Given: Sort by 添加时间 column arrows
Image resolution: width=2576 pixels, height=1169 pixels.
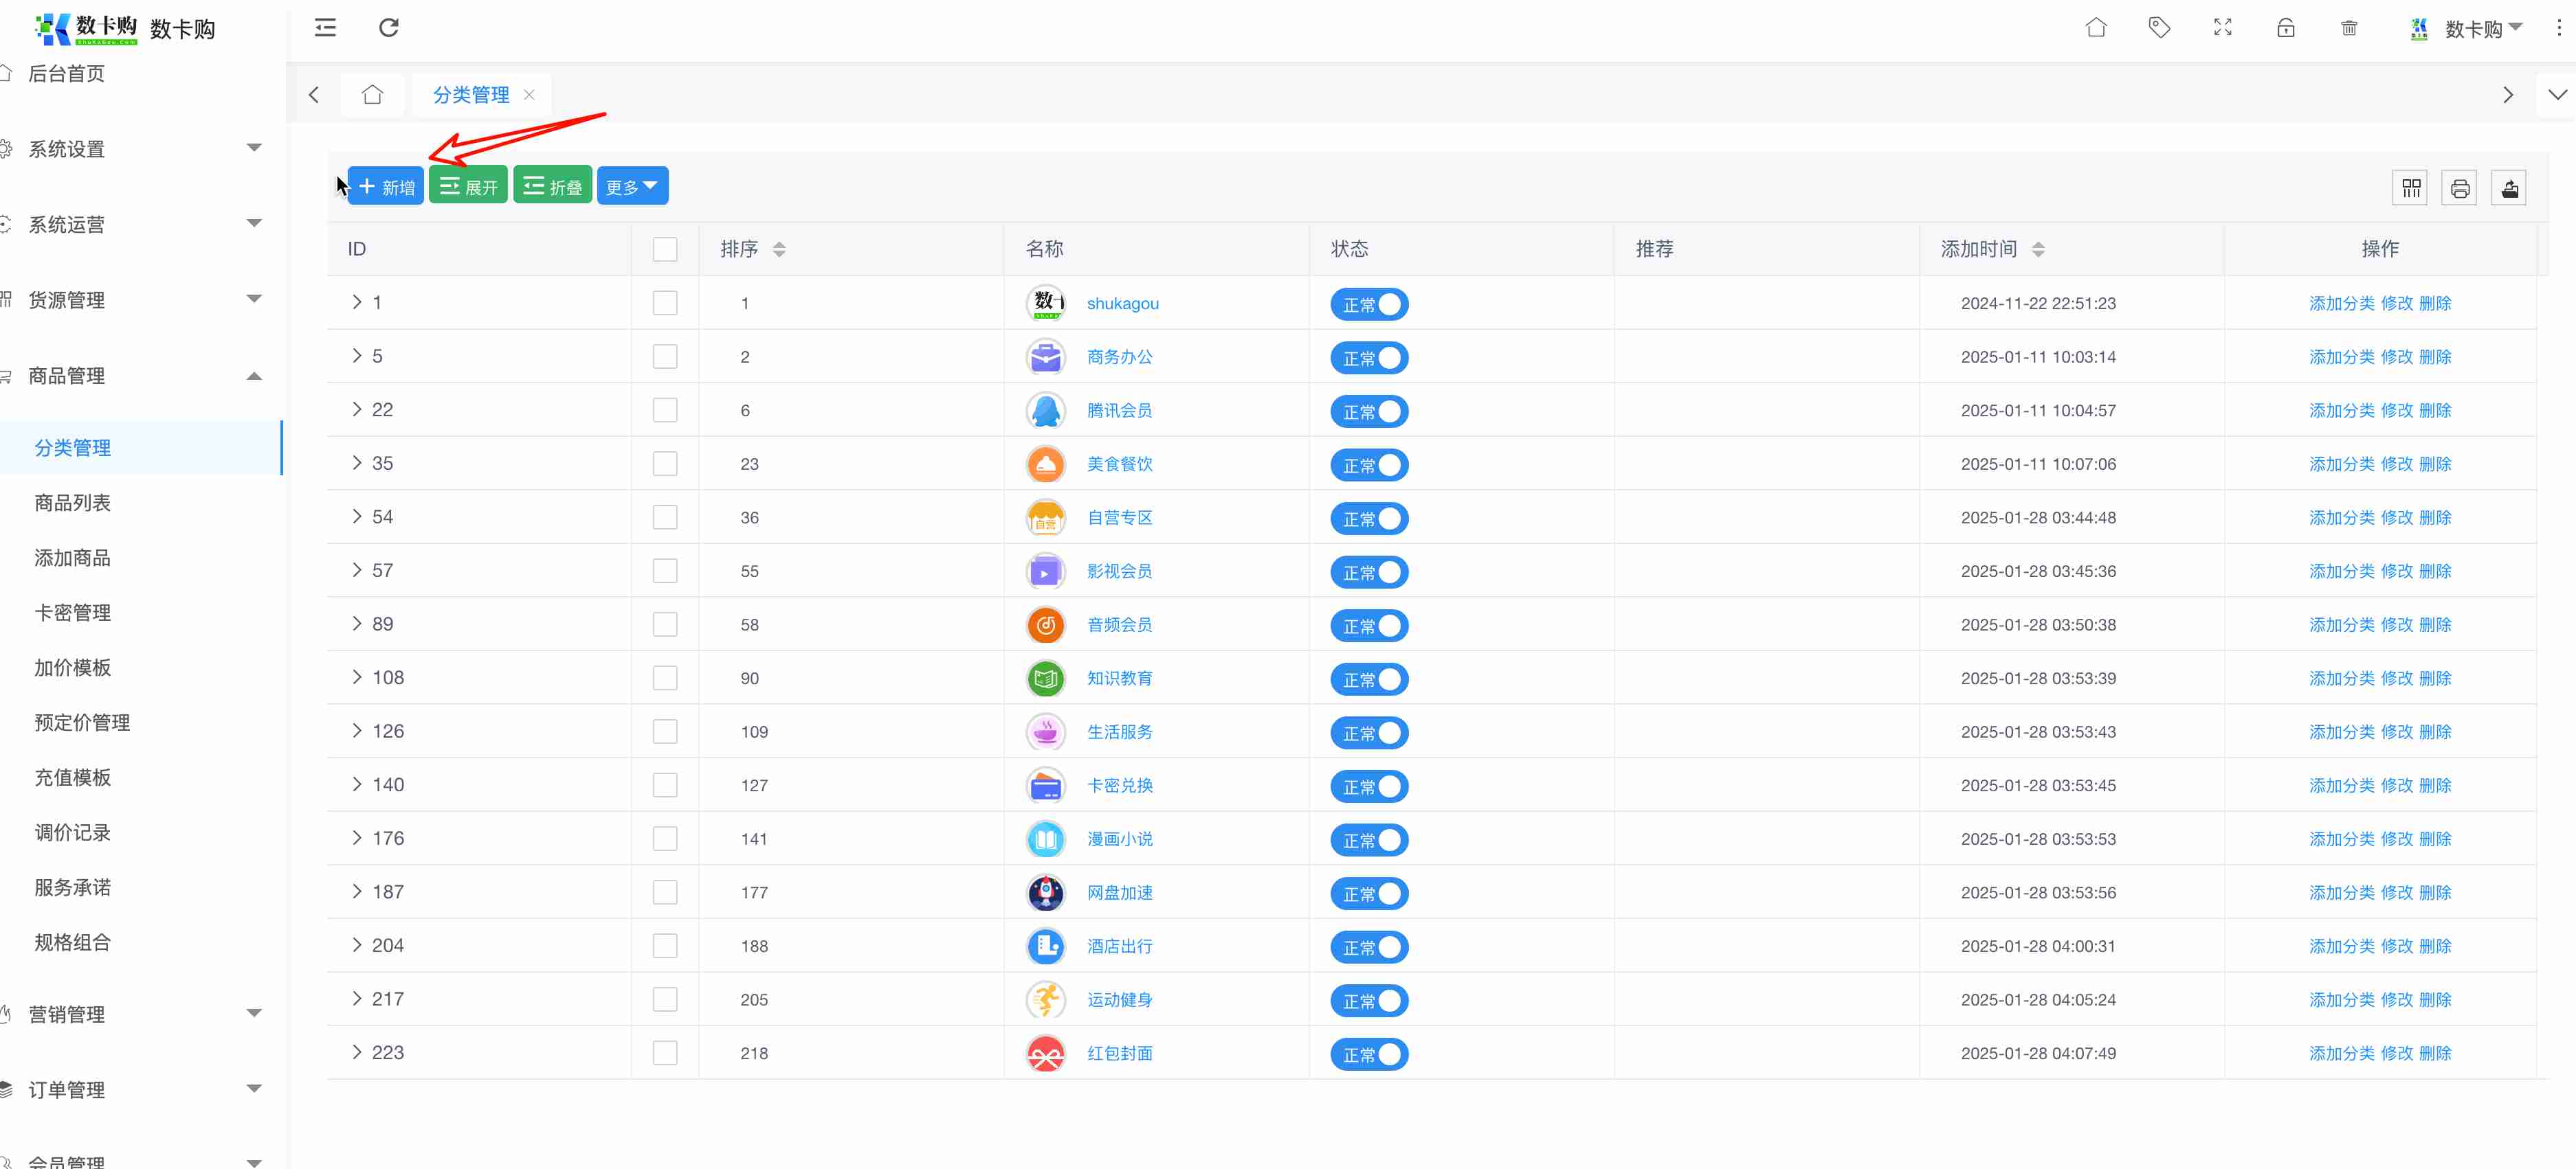Looking at the screenshot, I should tap(2037, 249).
